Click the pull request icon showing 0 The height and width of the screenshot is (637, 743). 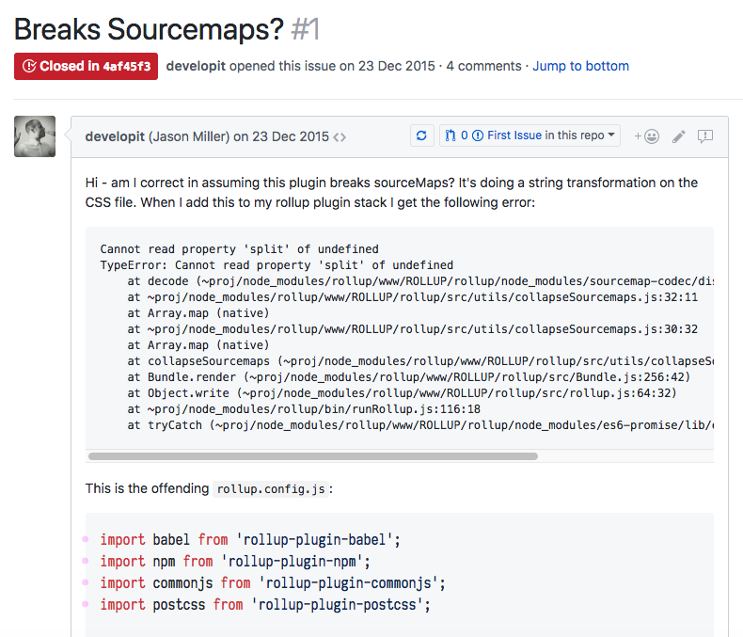point(451,135)
